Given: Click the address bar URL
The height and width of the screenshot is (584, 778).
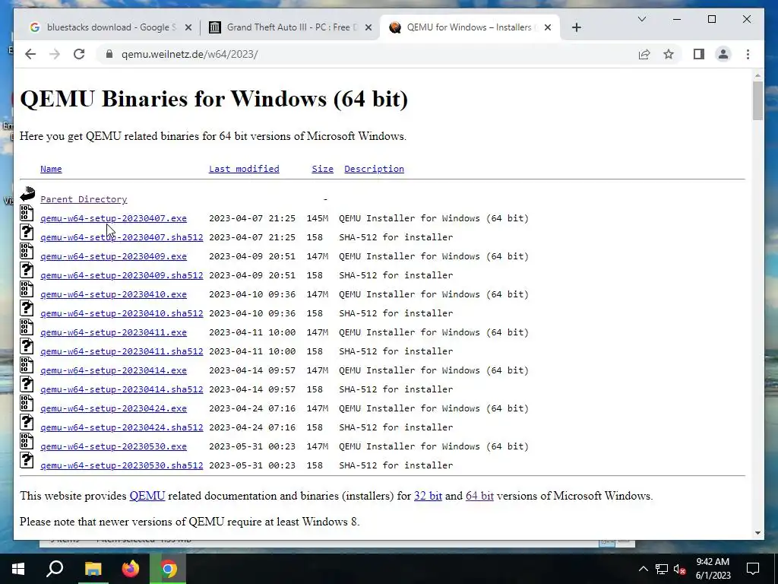Looking at the screenshot, I should point(189,54).
